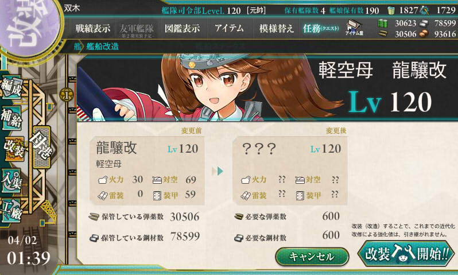This screenshot has width=458, height=275.
Task: Click the キャンセル cancel button
Action: 312,257
